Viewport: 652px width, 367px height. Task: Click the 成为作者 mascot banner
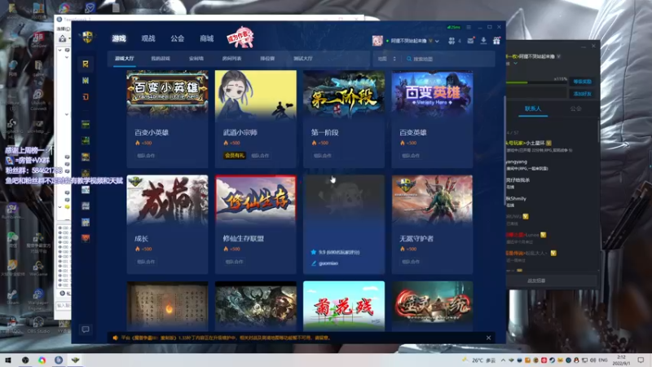[240, 38]
